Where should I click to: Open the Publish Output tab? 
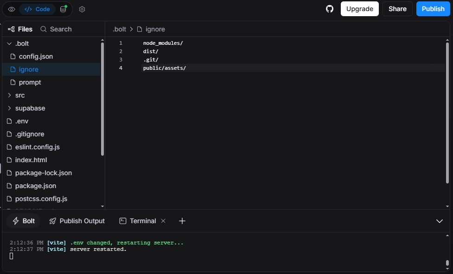coord(77,221)
